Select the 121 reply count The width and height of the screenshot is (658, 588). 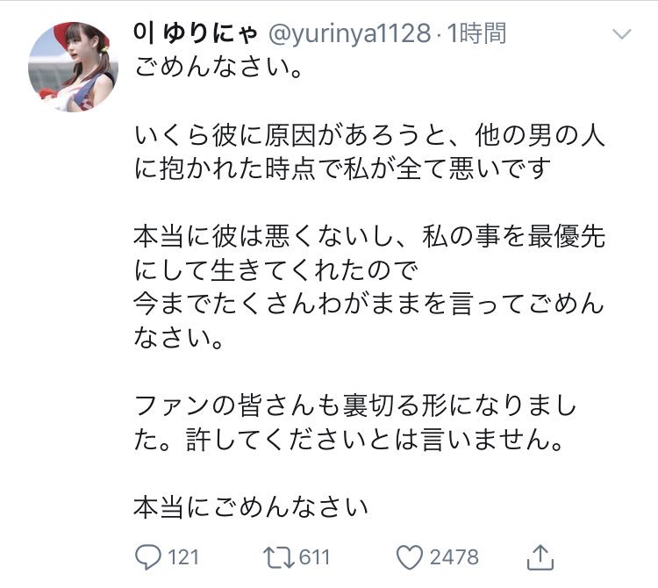pyautogui.click(x=183, y=557)
